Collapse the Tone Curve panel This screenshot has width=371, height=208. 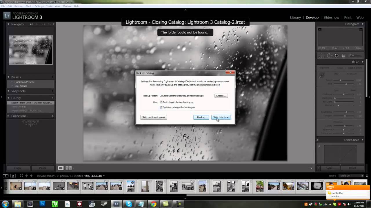coord(362,140)
